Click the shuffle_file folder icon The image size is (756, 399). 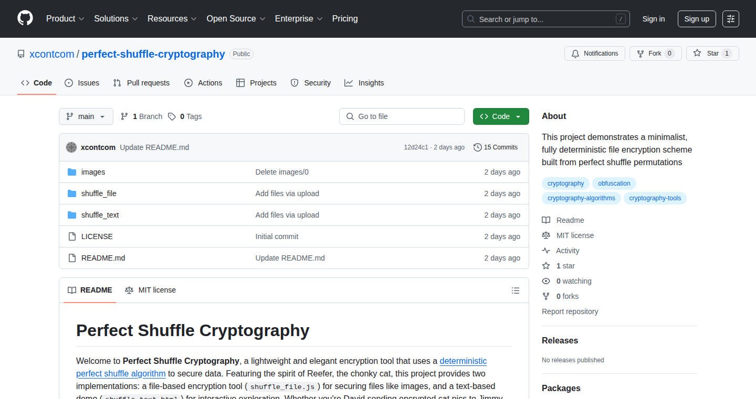point(72,193)
